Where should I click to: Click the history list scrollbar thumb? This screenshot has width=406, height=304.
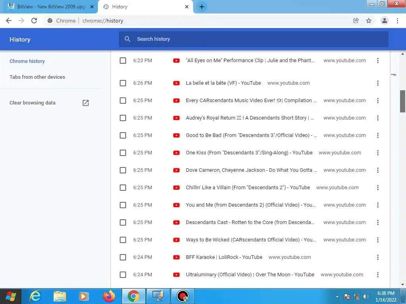(403, 101)
